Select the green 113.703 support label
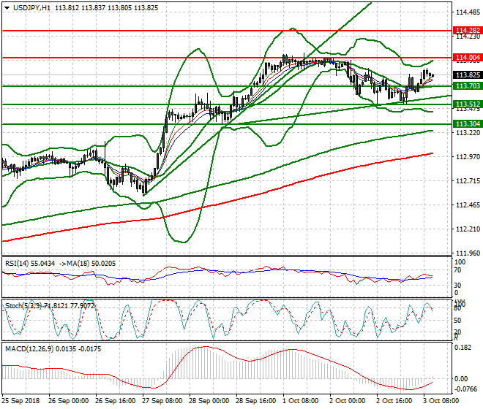The image size is (483, 409). click(468, 85)
